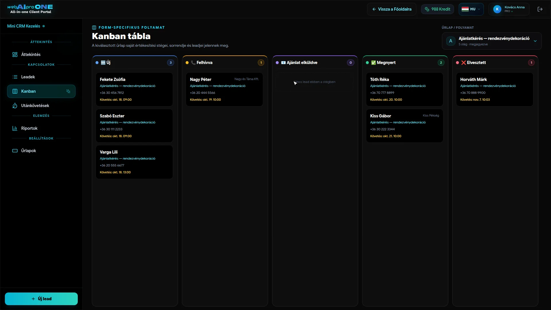551x310 pixels.
Task: Click the sparkle icon on the Kanban item
Action: 68,91
